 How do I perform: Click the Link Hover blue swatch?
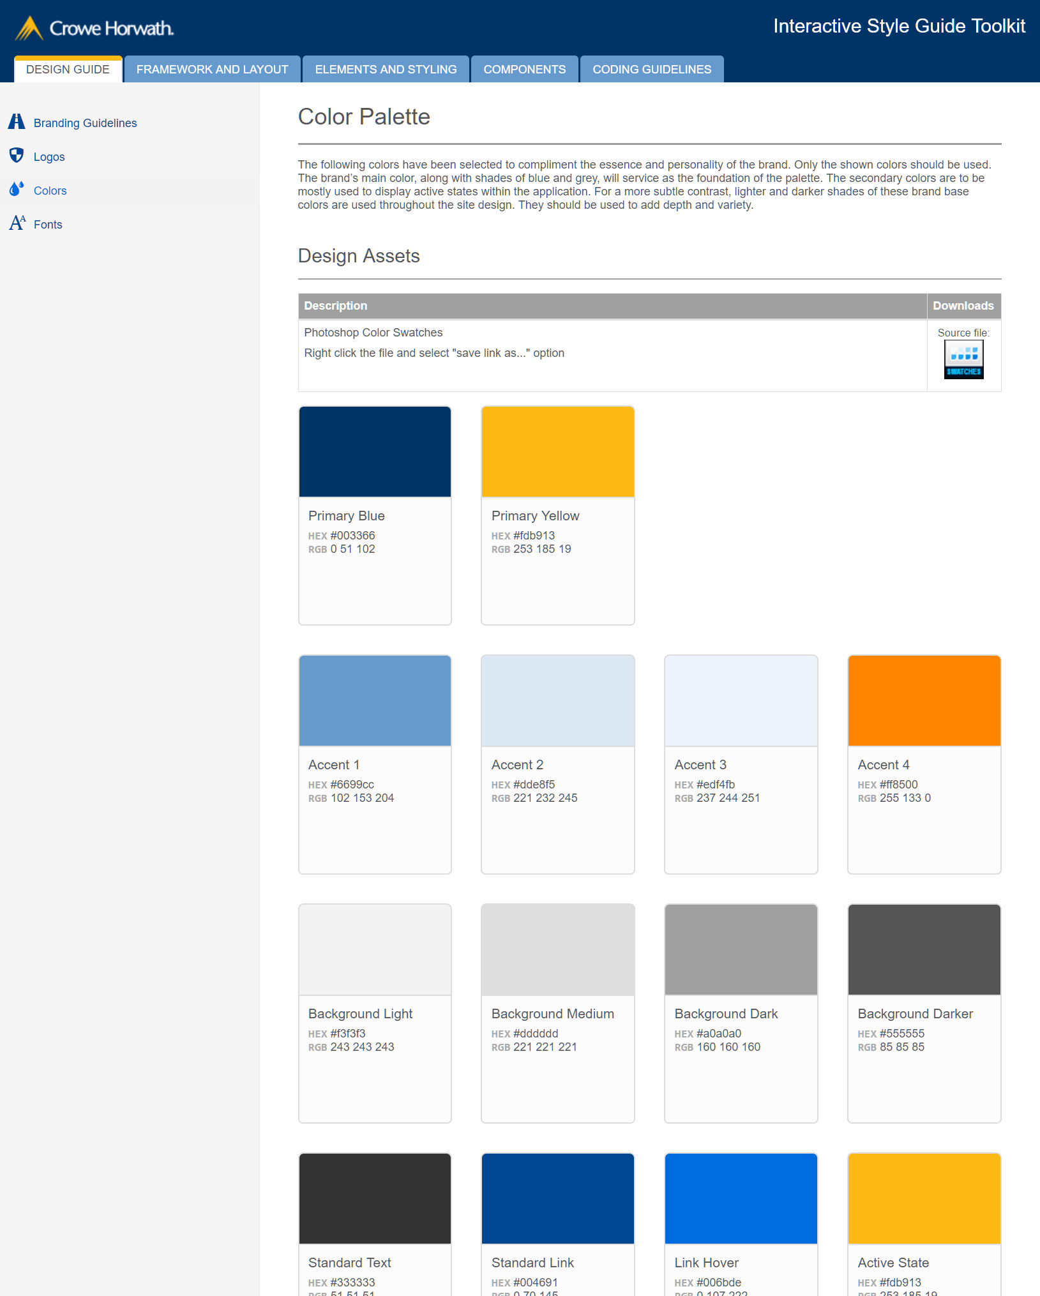pyautogui.click(x=740, y=1198)
